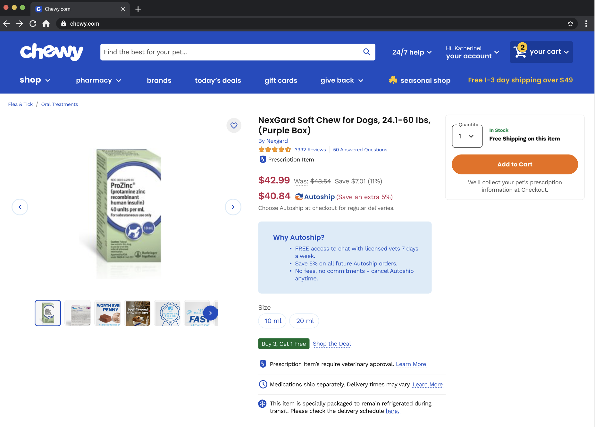Open a new browser tab
595x427 pixels.
pos(138,9)
